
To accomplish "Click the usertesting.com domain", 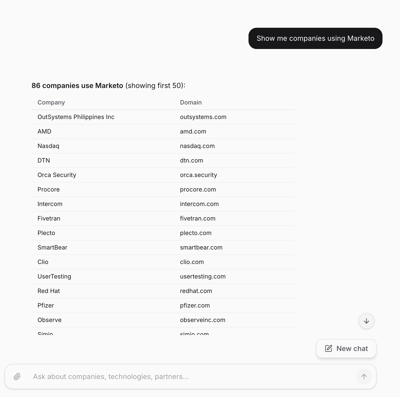I will click(203, 276).
